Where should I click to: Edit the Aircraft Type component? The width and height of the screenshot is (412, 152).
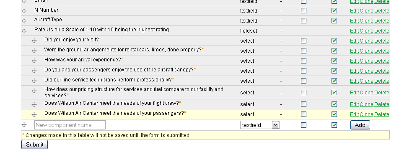(x=354, y=20)
